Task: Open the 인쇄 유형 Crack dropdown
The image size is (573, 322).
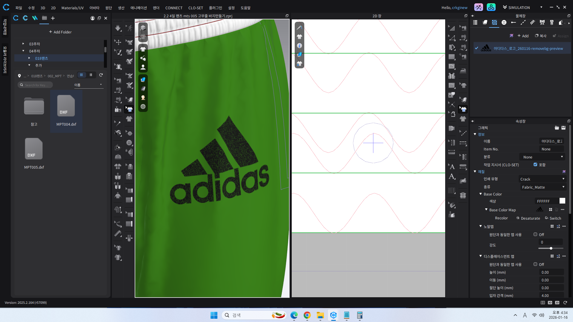Action: tap(542, 179)
